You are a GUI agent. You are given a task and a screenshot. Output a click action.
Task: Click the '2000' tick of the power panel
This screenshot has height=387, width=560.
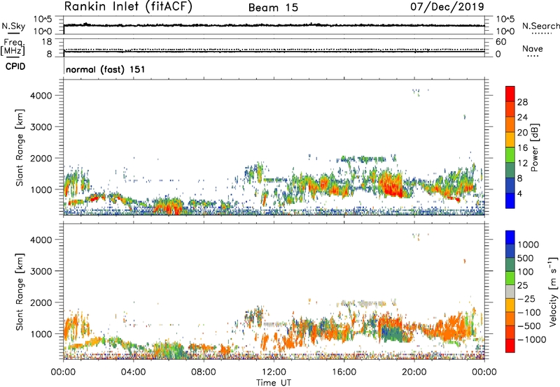pyautogui.click(x=41, y=158)
